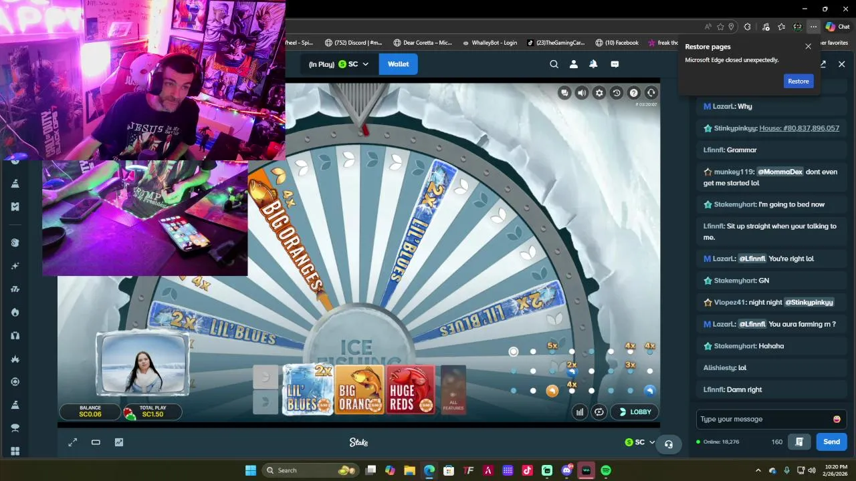Mute the game sound speaker icon

point(582,93)
